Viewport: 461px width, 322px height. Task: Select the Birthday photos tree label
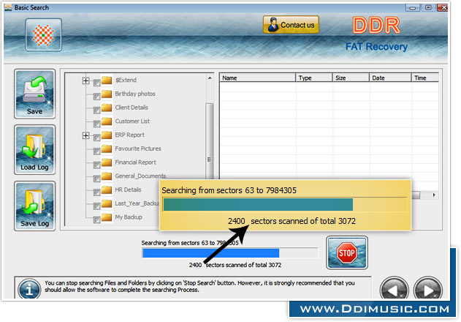135,94
